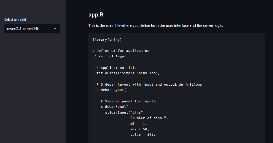
Task: Click the "ui <- fluidPage(" line
Action: click(x=109, y=56)
